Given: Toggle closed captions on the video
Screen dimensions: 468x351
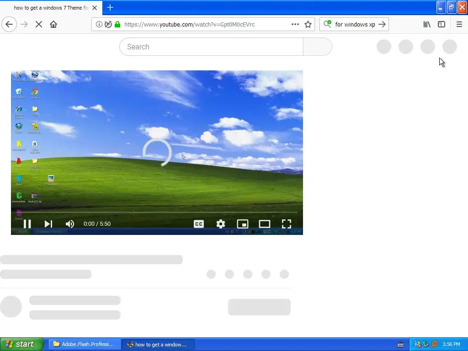Looking at the screenshot, I should coord(199,224).
